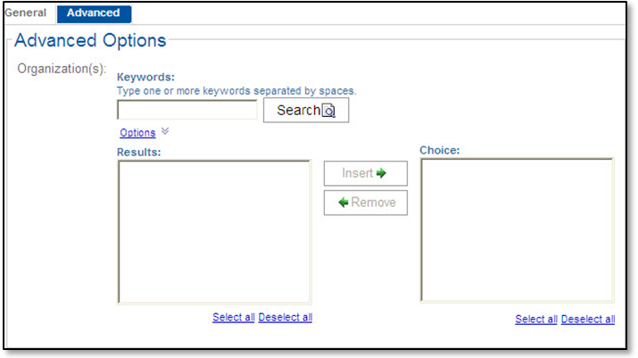
Task: Click the Organization(s) field label
Action: 62,69
